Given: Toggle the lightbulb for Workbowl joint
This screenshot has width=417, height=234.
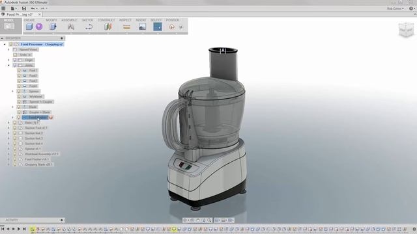Looking at the screenshot, I should click(x=19, y=97).
